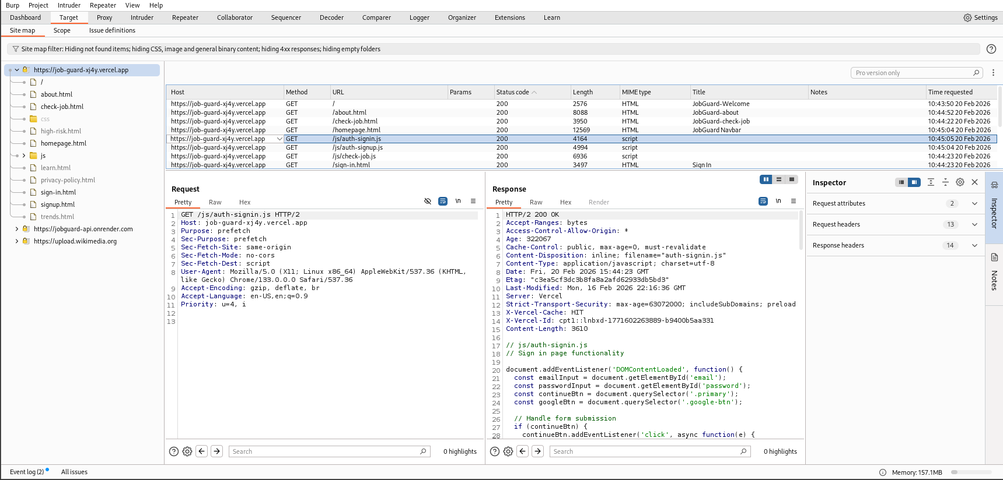The width and height of the screenshot is (1003, 480).
Task: Go to the next match in the Request search
Action: 217,451
